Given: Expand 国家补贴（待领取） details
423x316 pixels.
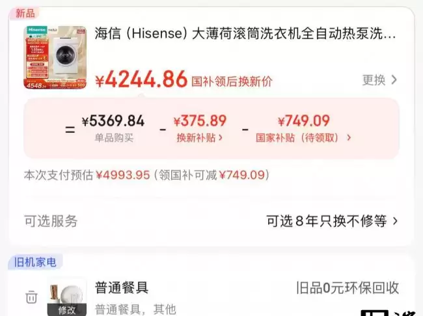Looking at the screenshot, I should [303, 137].
